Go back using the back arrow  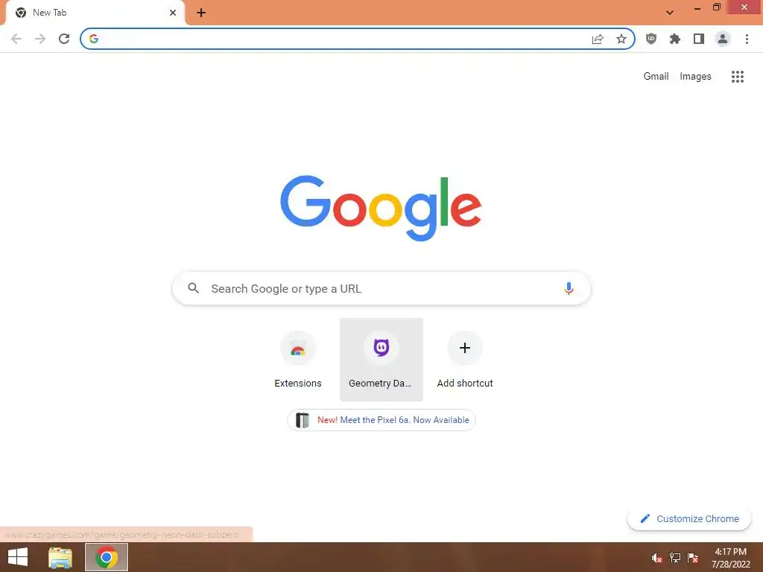pos(16,39)
